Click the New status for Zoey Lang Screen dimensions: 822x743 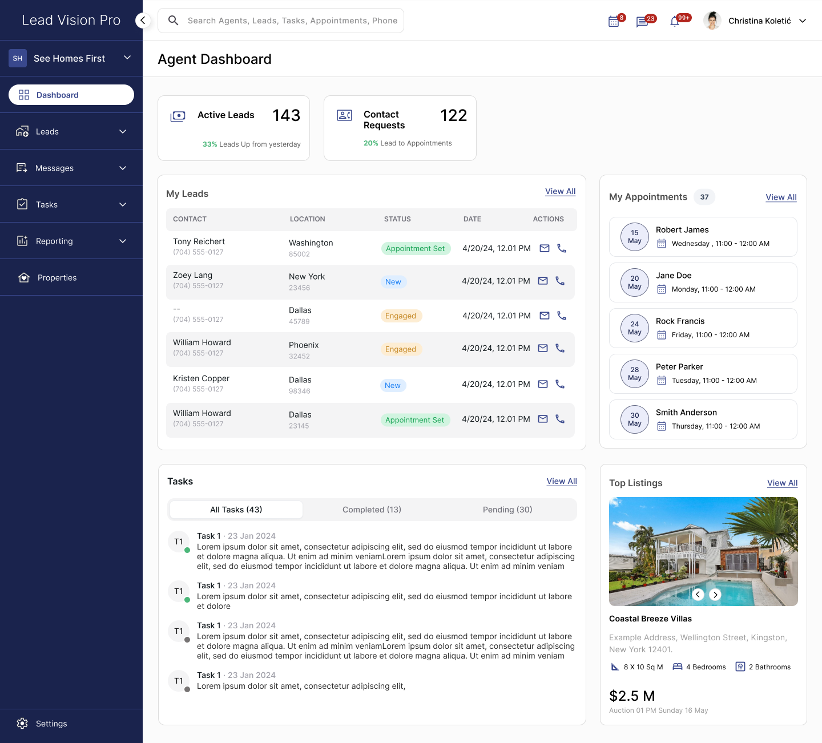point(393,282)
